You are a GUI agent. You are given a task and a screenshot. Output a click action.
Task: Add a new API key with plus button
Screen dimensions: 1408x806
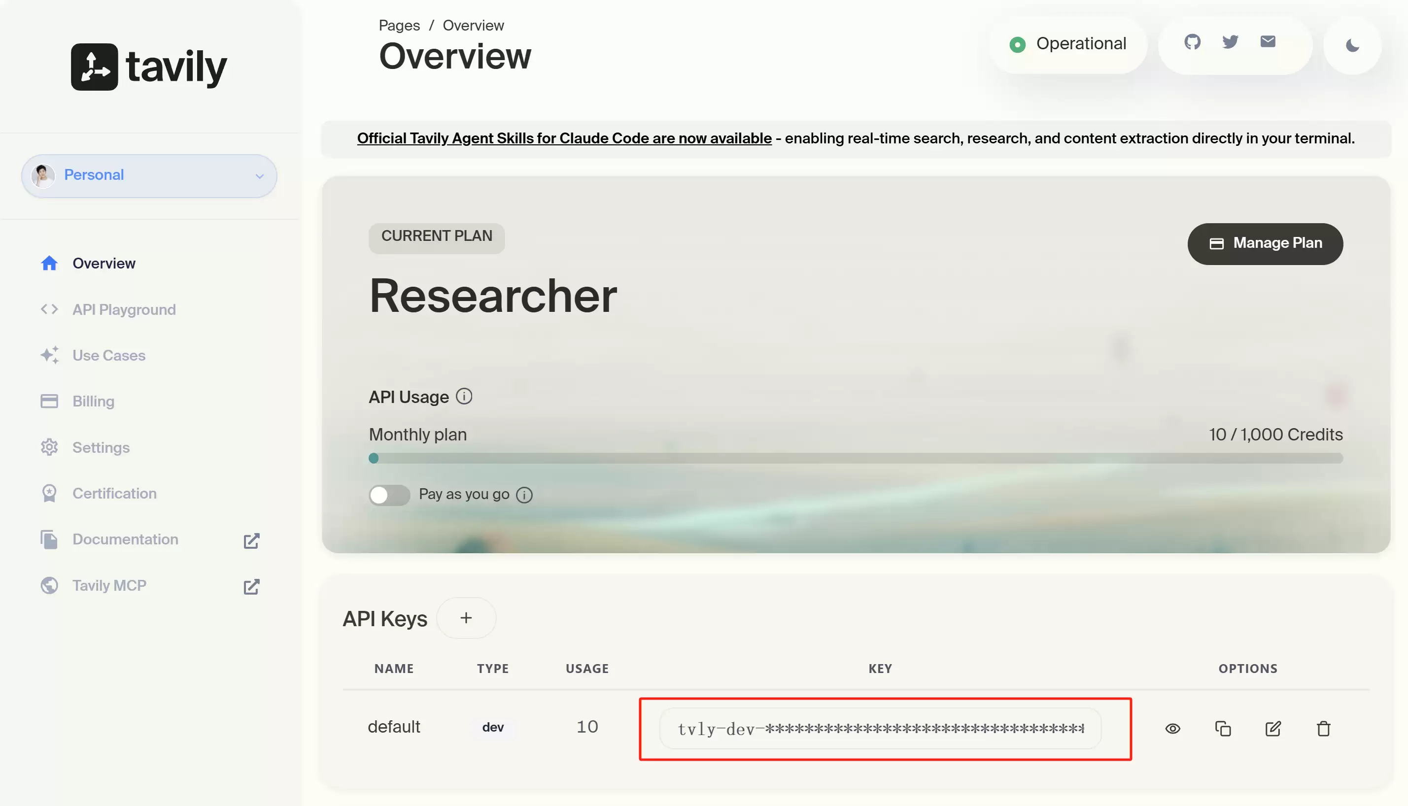click(466, 618)
